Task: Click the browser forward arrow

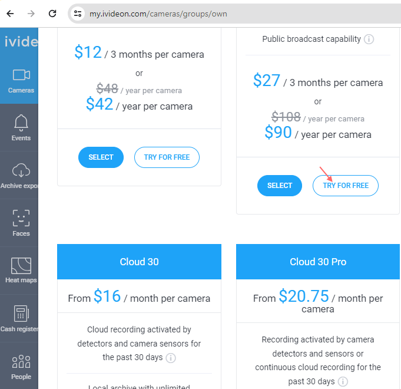Action: (31, 14)
